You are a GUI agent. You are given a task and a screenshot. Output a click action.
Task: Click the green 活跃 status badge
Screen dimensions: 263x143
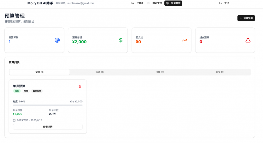coord(17,91)
